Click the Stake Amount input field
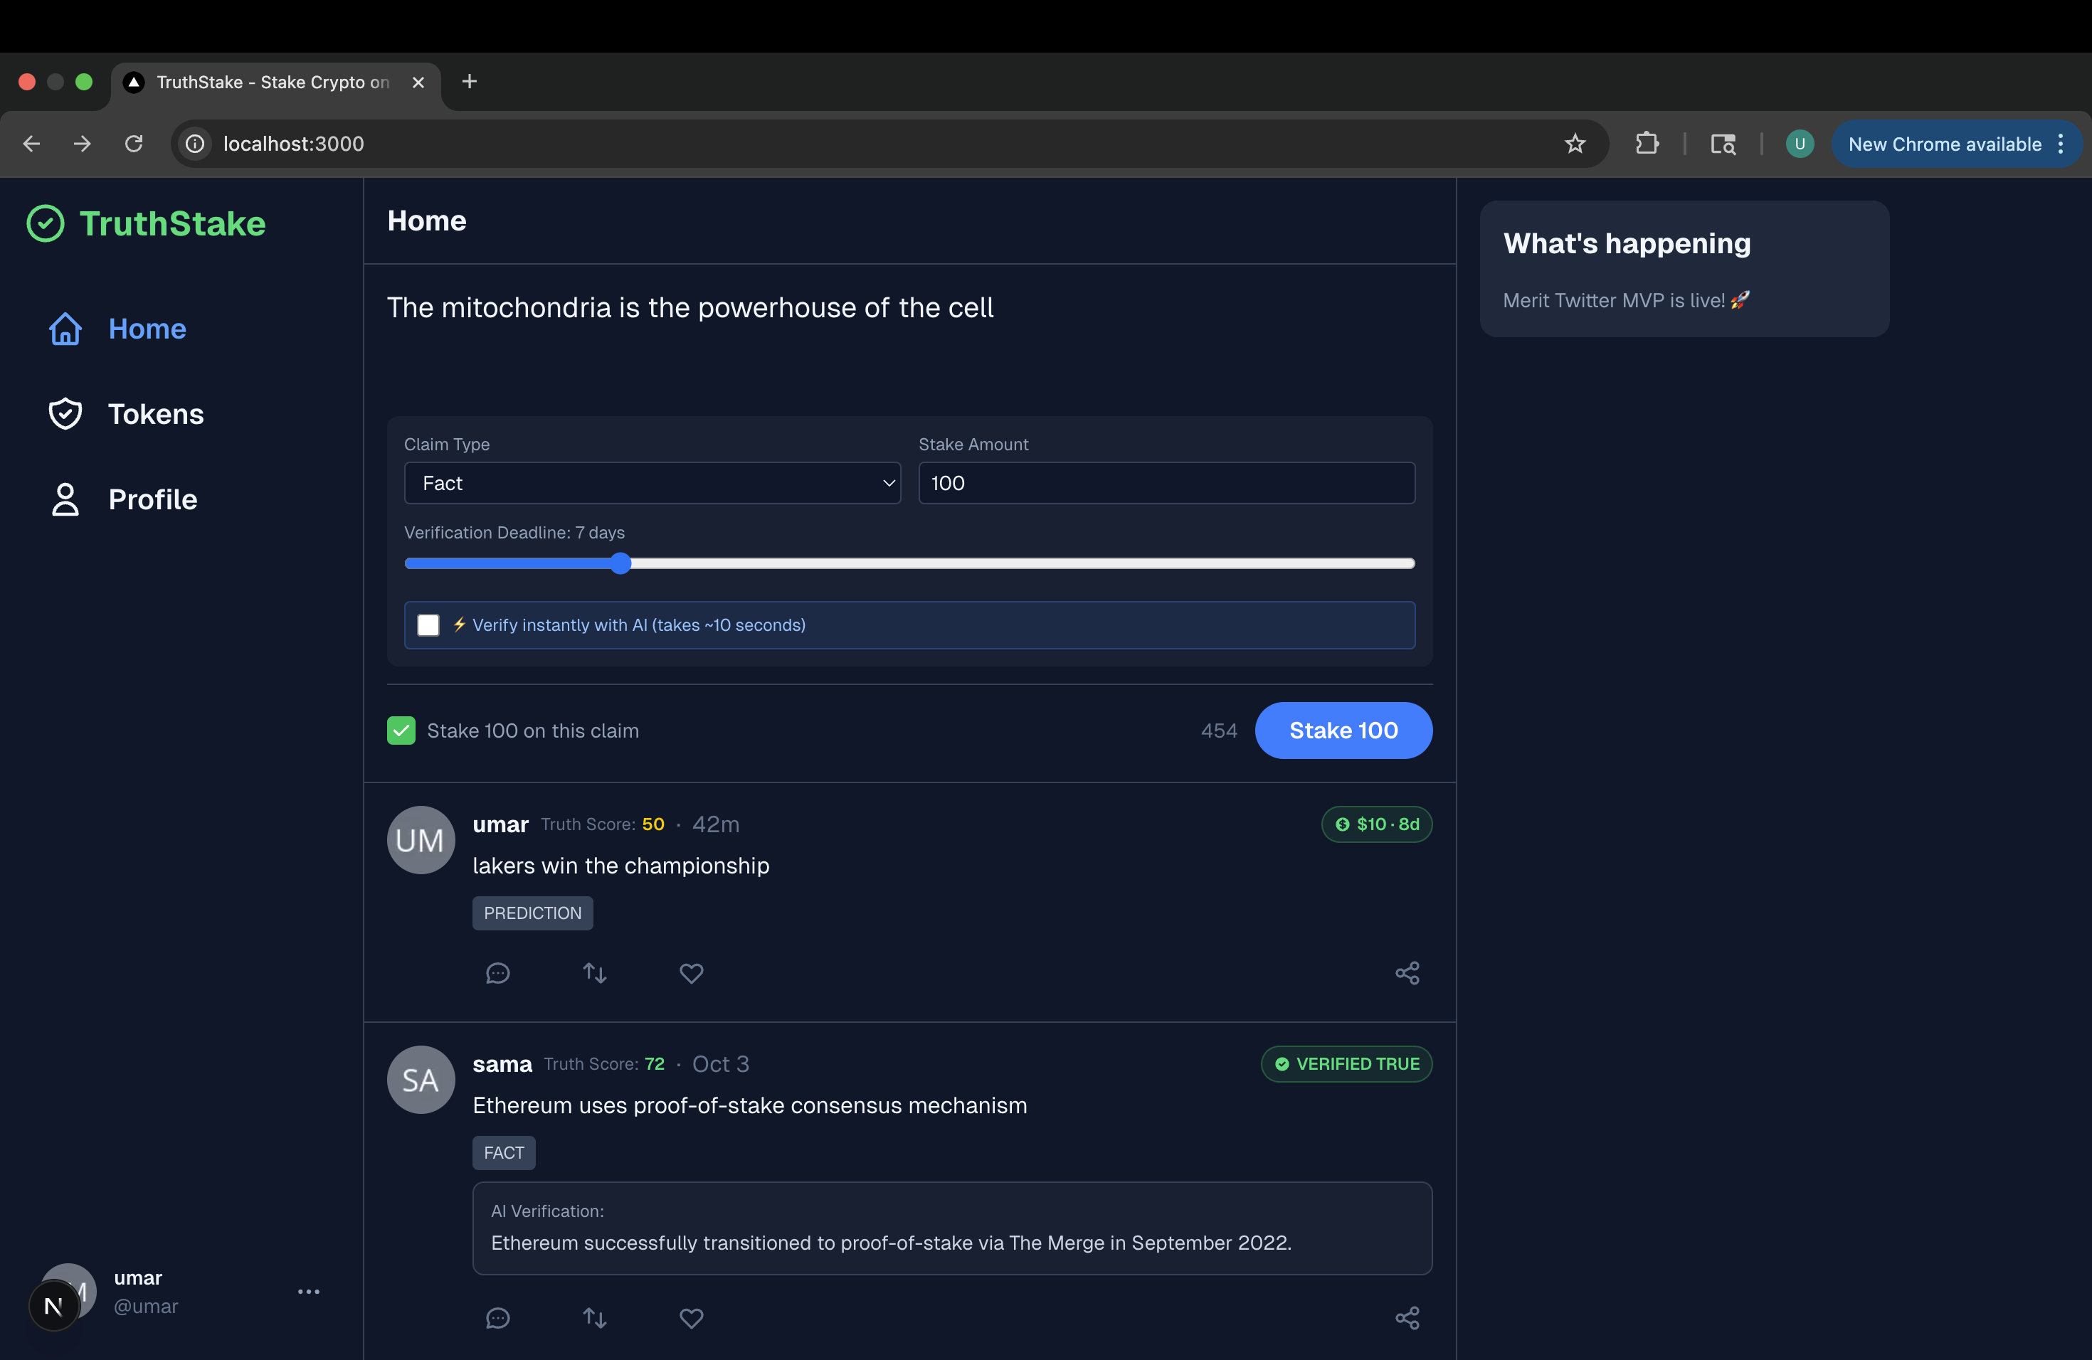2092x1360 pixels. tap(1166, 483)
